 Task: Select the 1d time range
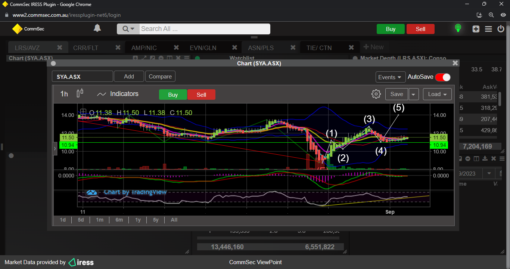coord(63,220)
